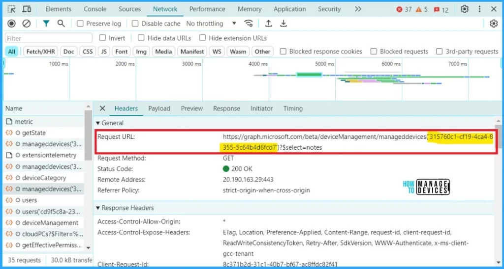Switch to the Timing tab

point(293,108)
